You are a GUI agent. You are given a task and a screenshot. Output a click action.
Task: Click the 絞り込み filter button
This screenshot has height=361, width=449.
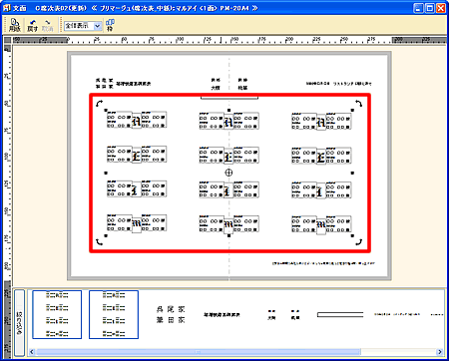coord(20,322)
